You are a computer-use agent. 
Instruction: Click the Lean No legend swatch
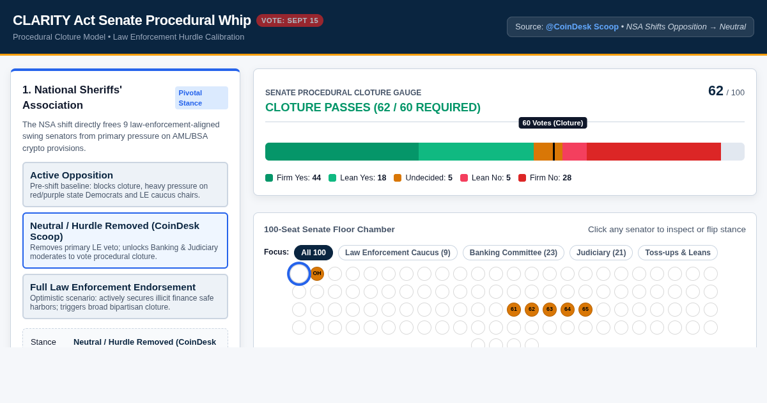[x=464, y=178]
